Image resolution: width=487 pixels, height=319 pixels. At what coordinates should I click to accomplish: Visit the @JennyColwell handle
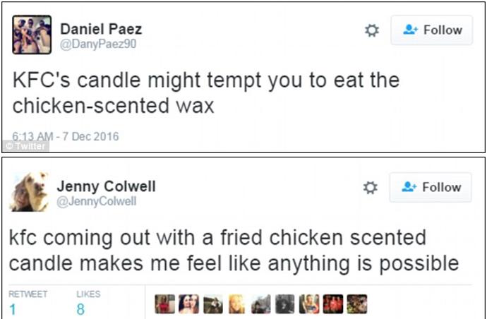[x=96, y=201]
